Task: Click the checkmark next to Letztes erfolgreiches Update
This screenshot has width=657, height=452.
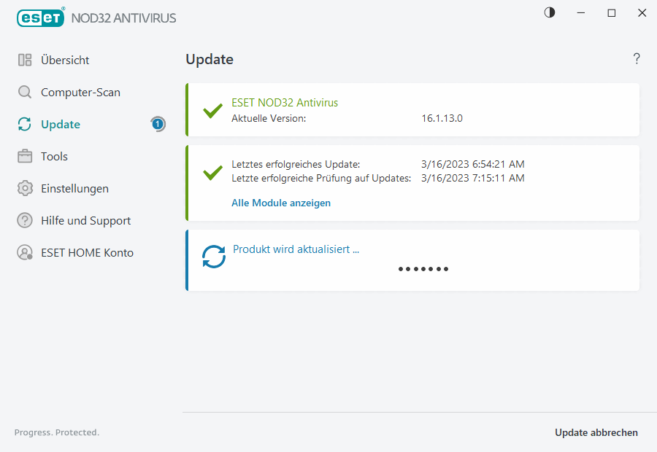Action: tap(212, 173)
